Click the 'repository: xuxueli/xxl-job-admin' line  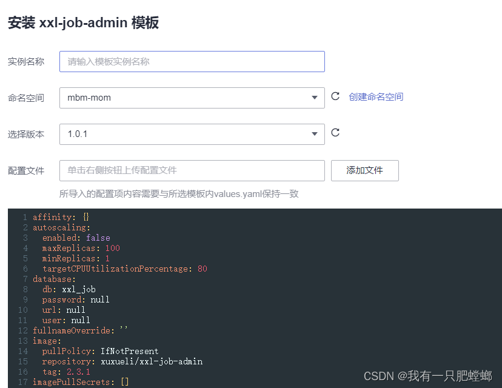click(122, 361)
